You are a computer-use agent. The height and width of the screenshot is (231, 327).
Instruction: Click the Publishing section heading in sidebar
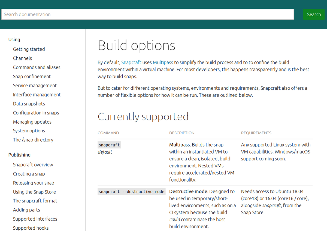(x=19, y=155)
